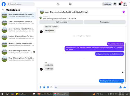Select Isaac conversation in list
Screen dimensions: 130x96
point(18,16)
